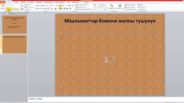The height and width of the screenshot is (103, 184).
Task: Increase list indent level
Action: click(70, 6)
